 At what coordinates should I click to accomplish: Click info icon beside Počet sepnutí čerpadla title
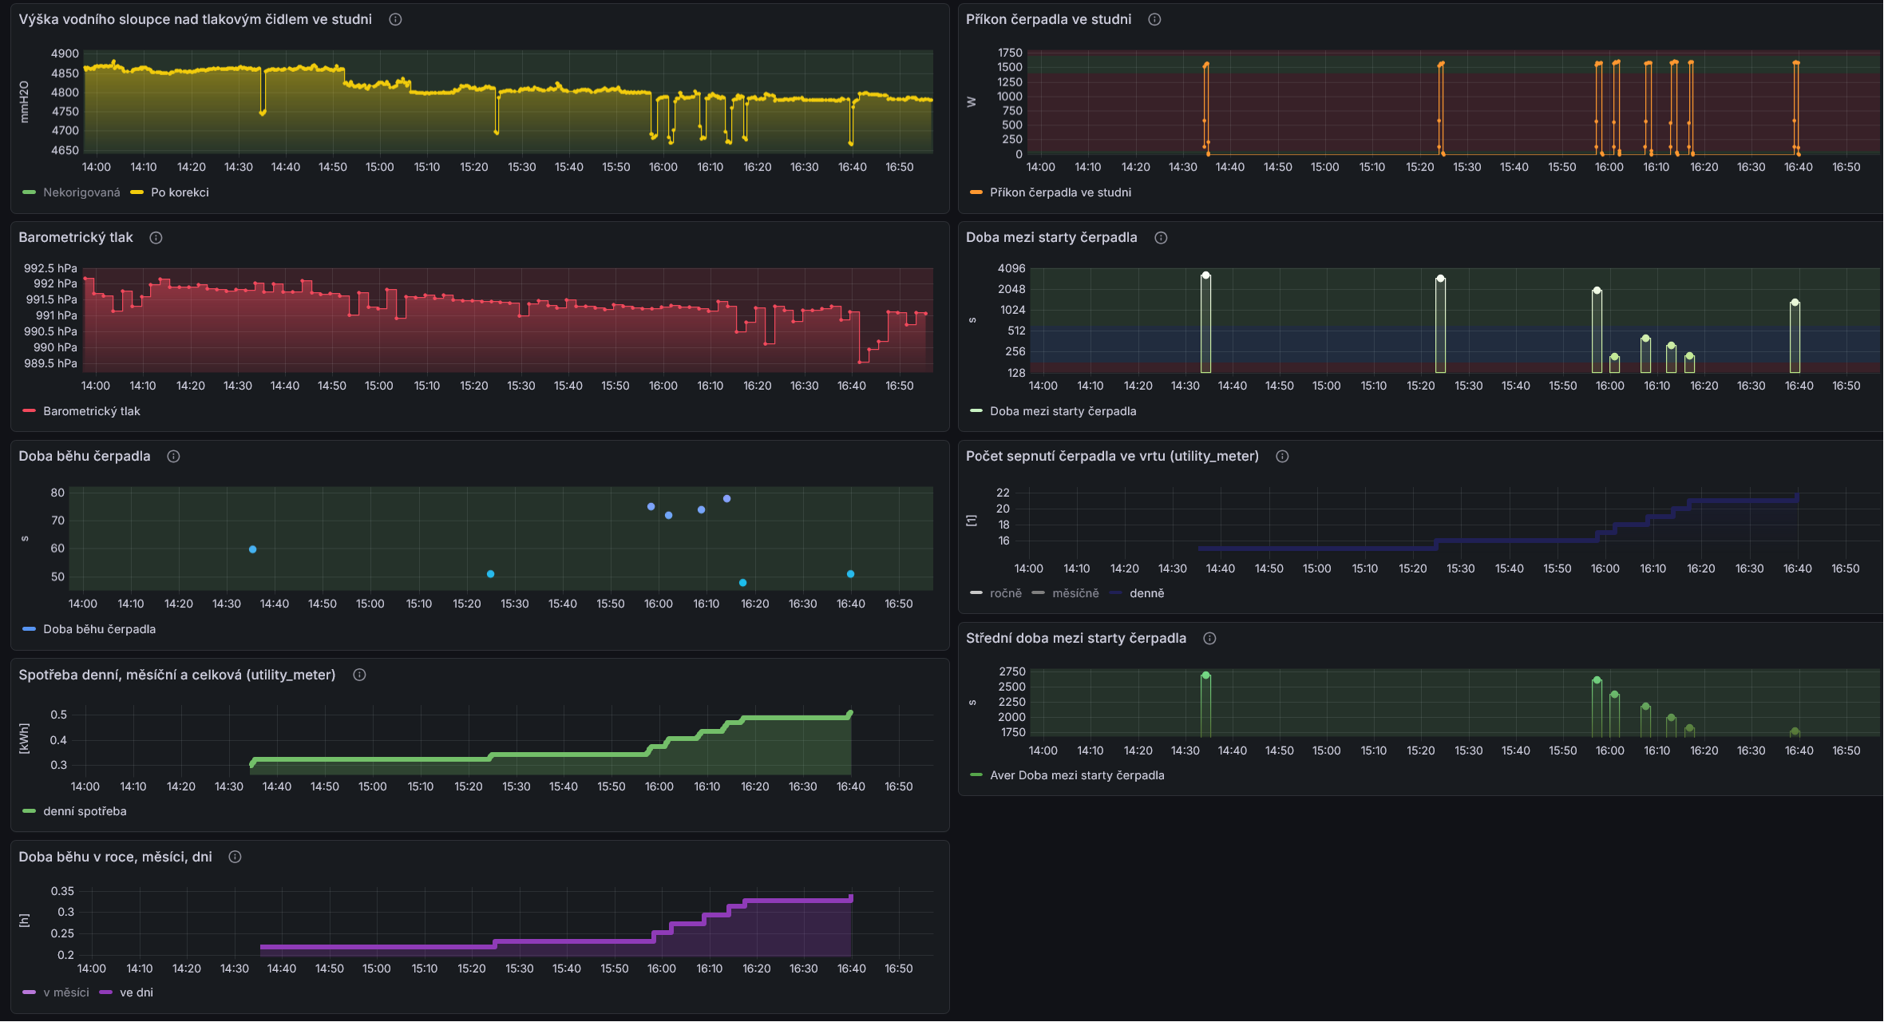tap(1282, 457)
